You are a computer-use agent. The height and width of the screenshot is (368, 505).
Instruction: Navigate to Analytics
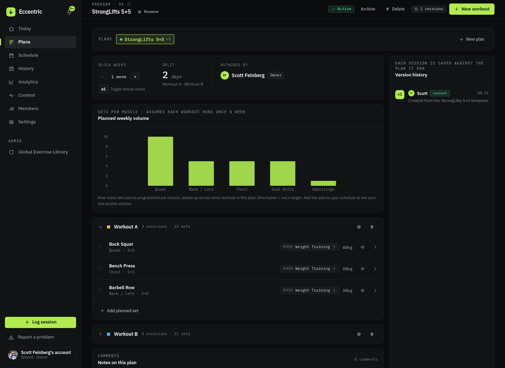click(x=40, y=82)
